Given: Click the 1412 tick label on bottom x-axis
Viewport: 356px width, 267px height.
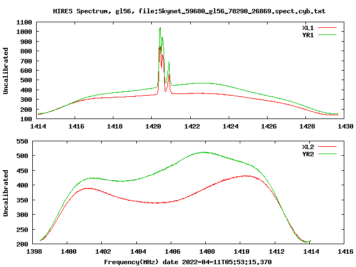Looking at the screenshot, I should coord(276,251).
